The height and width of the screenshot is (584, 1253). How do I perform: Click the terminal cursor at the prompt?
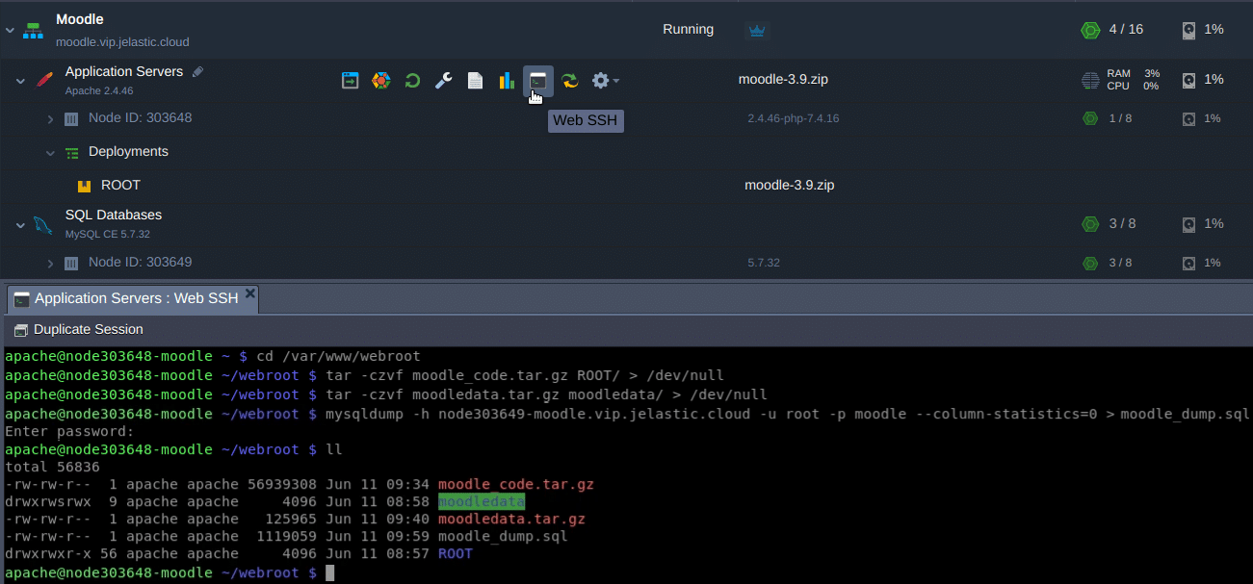(329, 572)
